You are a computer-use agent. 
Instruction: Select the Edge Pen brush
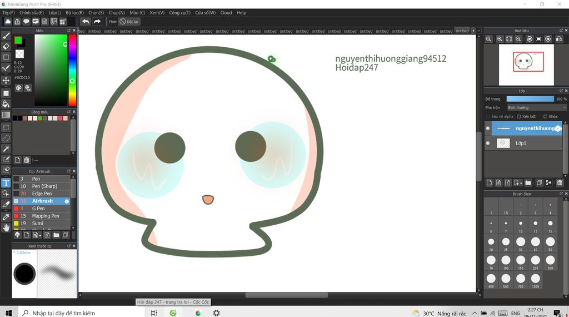[42, 194]
